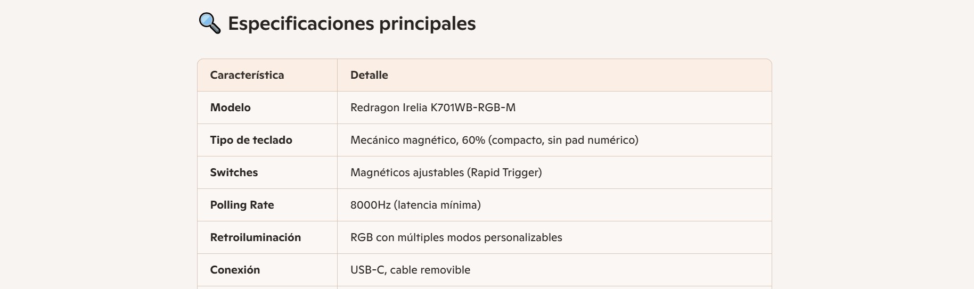Click '(compacto, sin pad numérico)' text
Image resolution: width=974 pixels, height=289 pixels.
coord(563,140)
